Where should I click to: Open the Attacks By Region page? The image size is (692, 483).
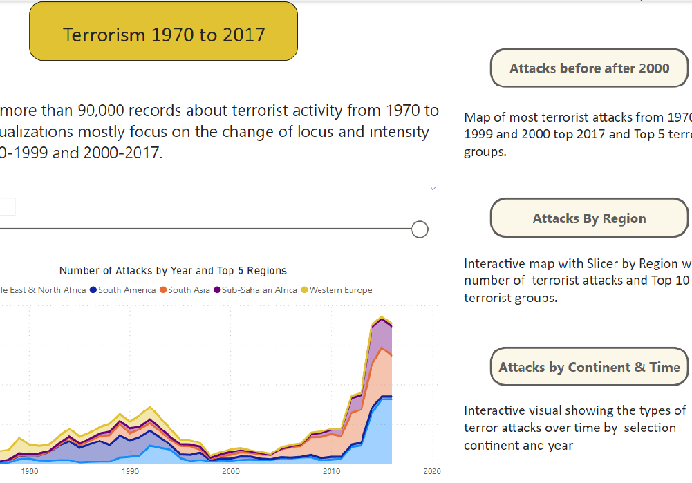click(589, 218)
